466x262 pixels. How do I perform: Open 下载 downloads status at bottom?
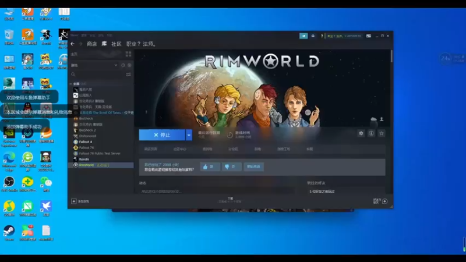230,200
